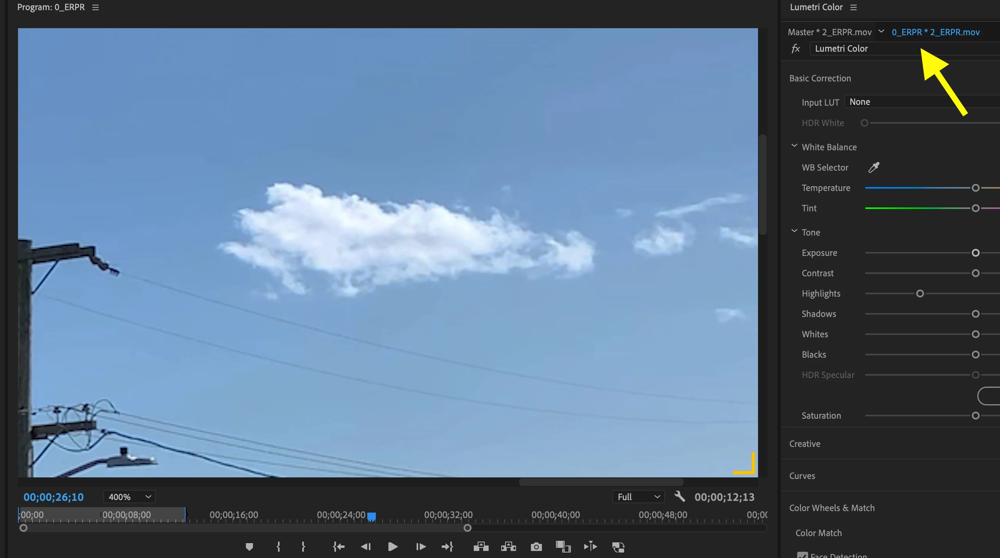Click the Extract edit icon
1000x558 pixels.
(x=508, y=547)
